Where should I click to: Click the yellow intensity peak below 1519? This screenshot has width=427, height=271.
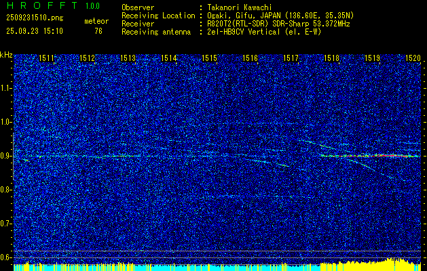pos(392,264)
